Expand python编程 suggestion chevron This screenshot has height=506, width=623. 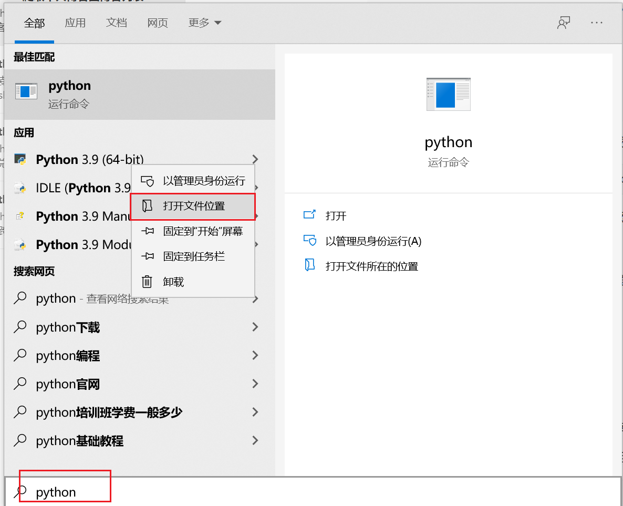[255, 355]
